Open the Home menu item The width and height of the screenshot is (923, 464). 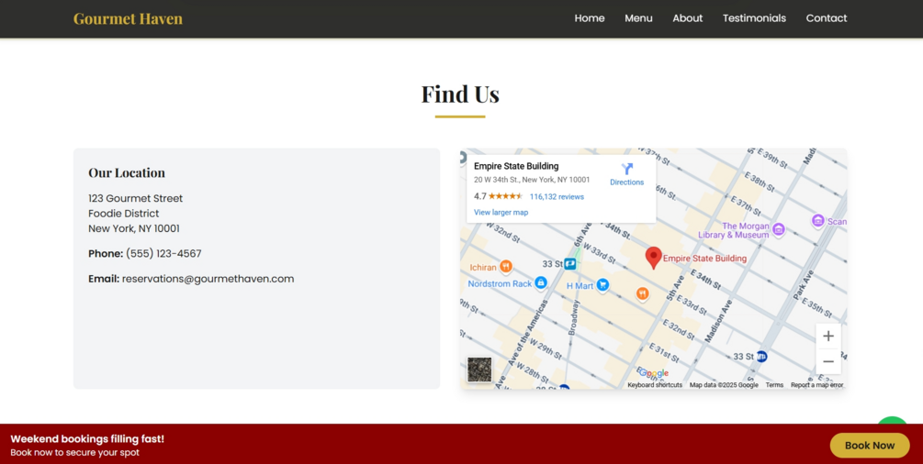(x=590, y=18)
